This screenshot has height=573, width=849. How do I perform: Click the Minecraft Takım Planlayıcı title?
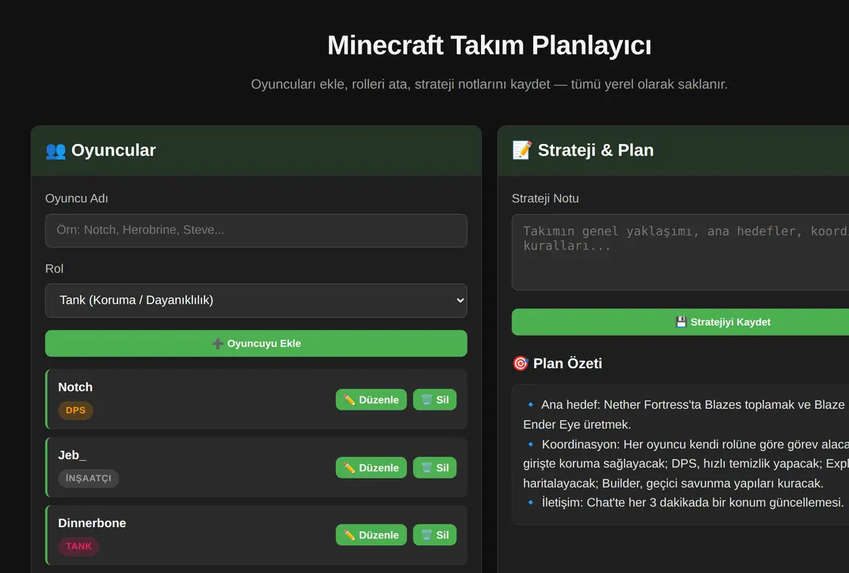[490, 46]
